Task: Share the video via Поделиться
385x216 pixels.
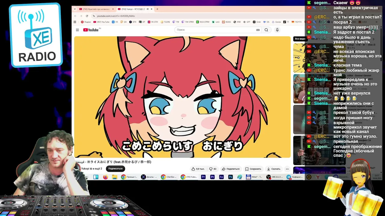Action: [x=231, y=169]
